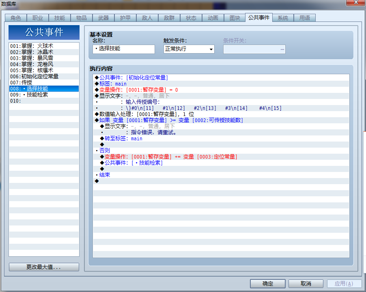Select text line 指令错误, 请重试。
The height and width of the screenshot is (292, 366).
(x=221, y=132)
